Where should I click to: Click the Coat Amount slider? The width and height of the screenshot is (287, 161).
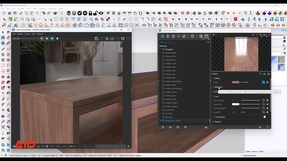coord(250,100)
